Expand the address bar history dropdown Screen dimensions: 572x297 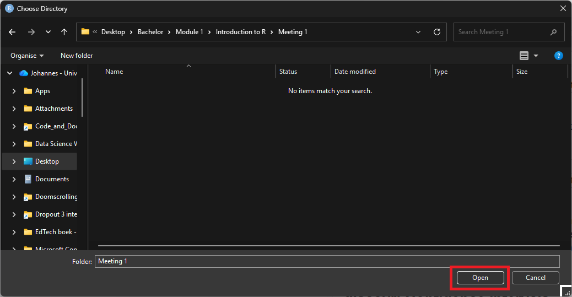418,32
